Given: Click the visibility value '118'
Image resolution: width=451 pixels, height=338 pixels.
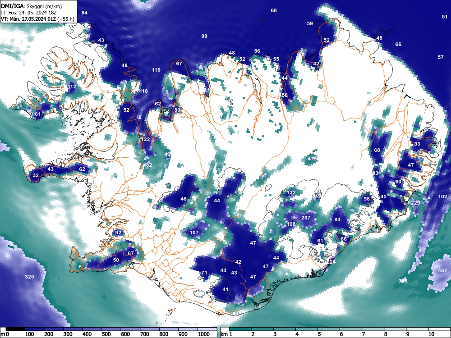Looking at the screenshot, I should (143, 91).
